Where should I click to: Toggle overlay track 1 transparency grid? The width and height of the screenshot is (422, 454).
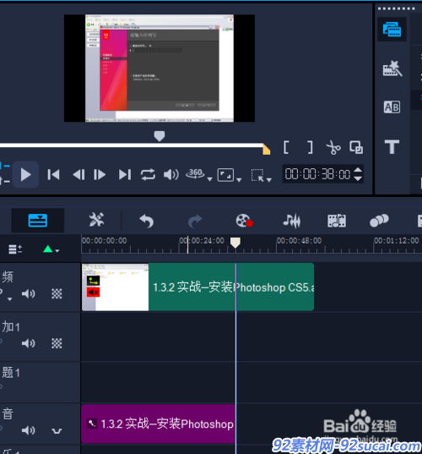point(57,343)
